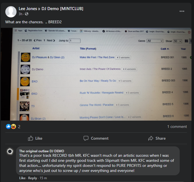Expand 2 versions for Morning Please Don't Come
The image size is (194, 182).
click(134, 117)
